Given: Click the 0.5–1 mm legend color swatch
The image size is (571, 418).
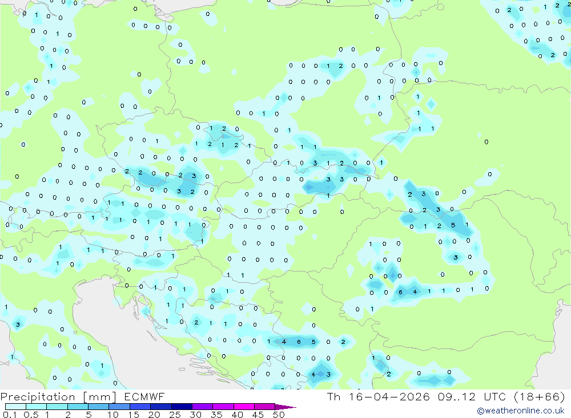Looking at the screenshot, I should pyautogui.click(x=37, y=407).
